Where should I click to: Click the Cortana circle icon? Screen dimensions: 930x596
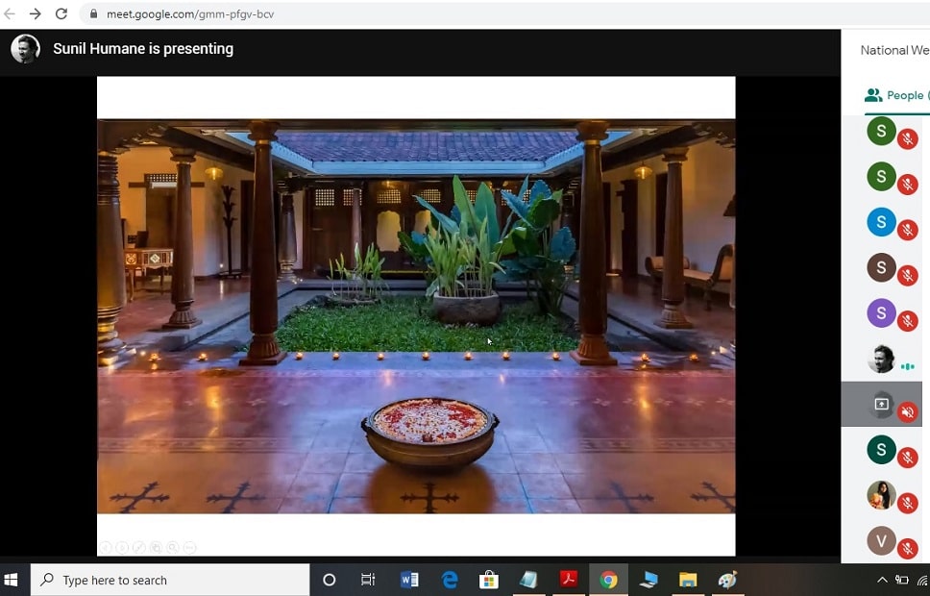click(x=329, y=580)
